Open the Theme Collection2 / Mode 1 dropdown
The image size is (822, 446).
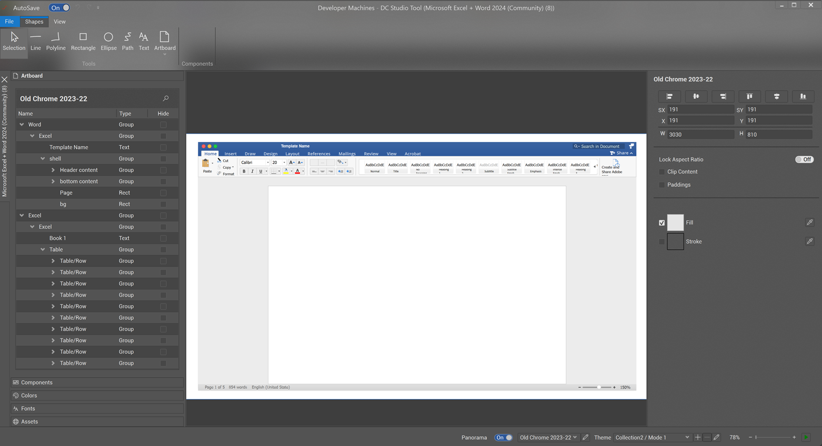(x=651, y=438)
